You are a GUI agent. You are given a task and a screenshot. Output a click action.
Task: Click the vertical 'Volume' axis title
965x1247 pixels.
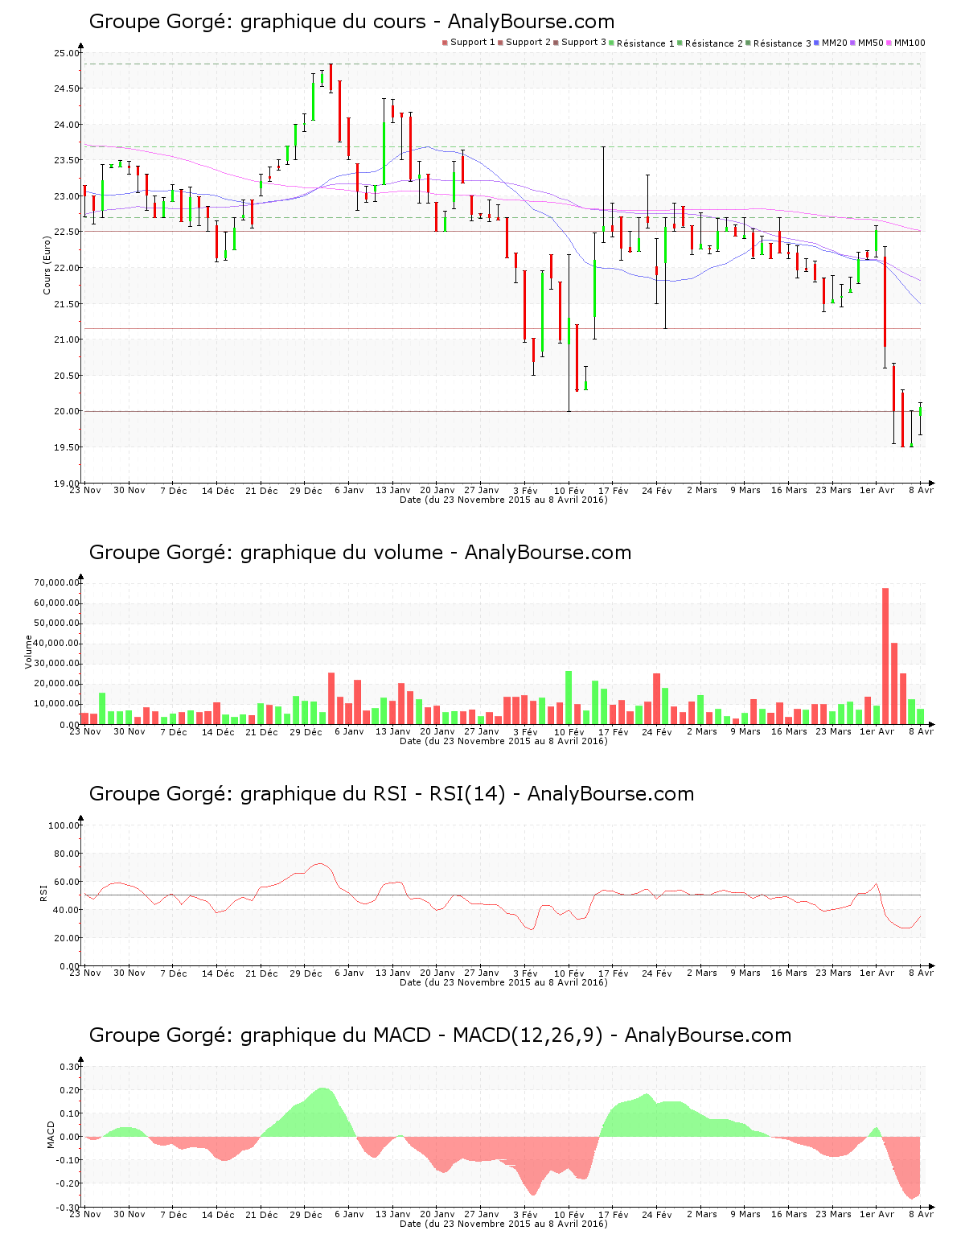(x=29, y=652)
